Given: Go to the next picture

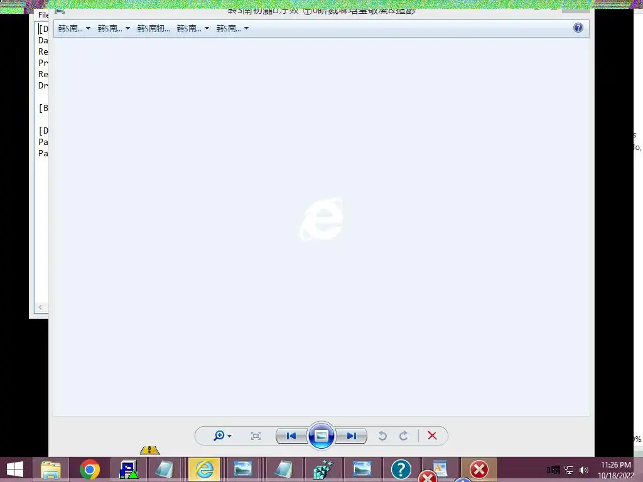Looking at the screenshot, I should (351, 436).
